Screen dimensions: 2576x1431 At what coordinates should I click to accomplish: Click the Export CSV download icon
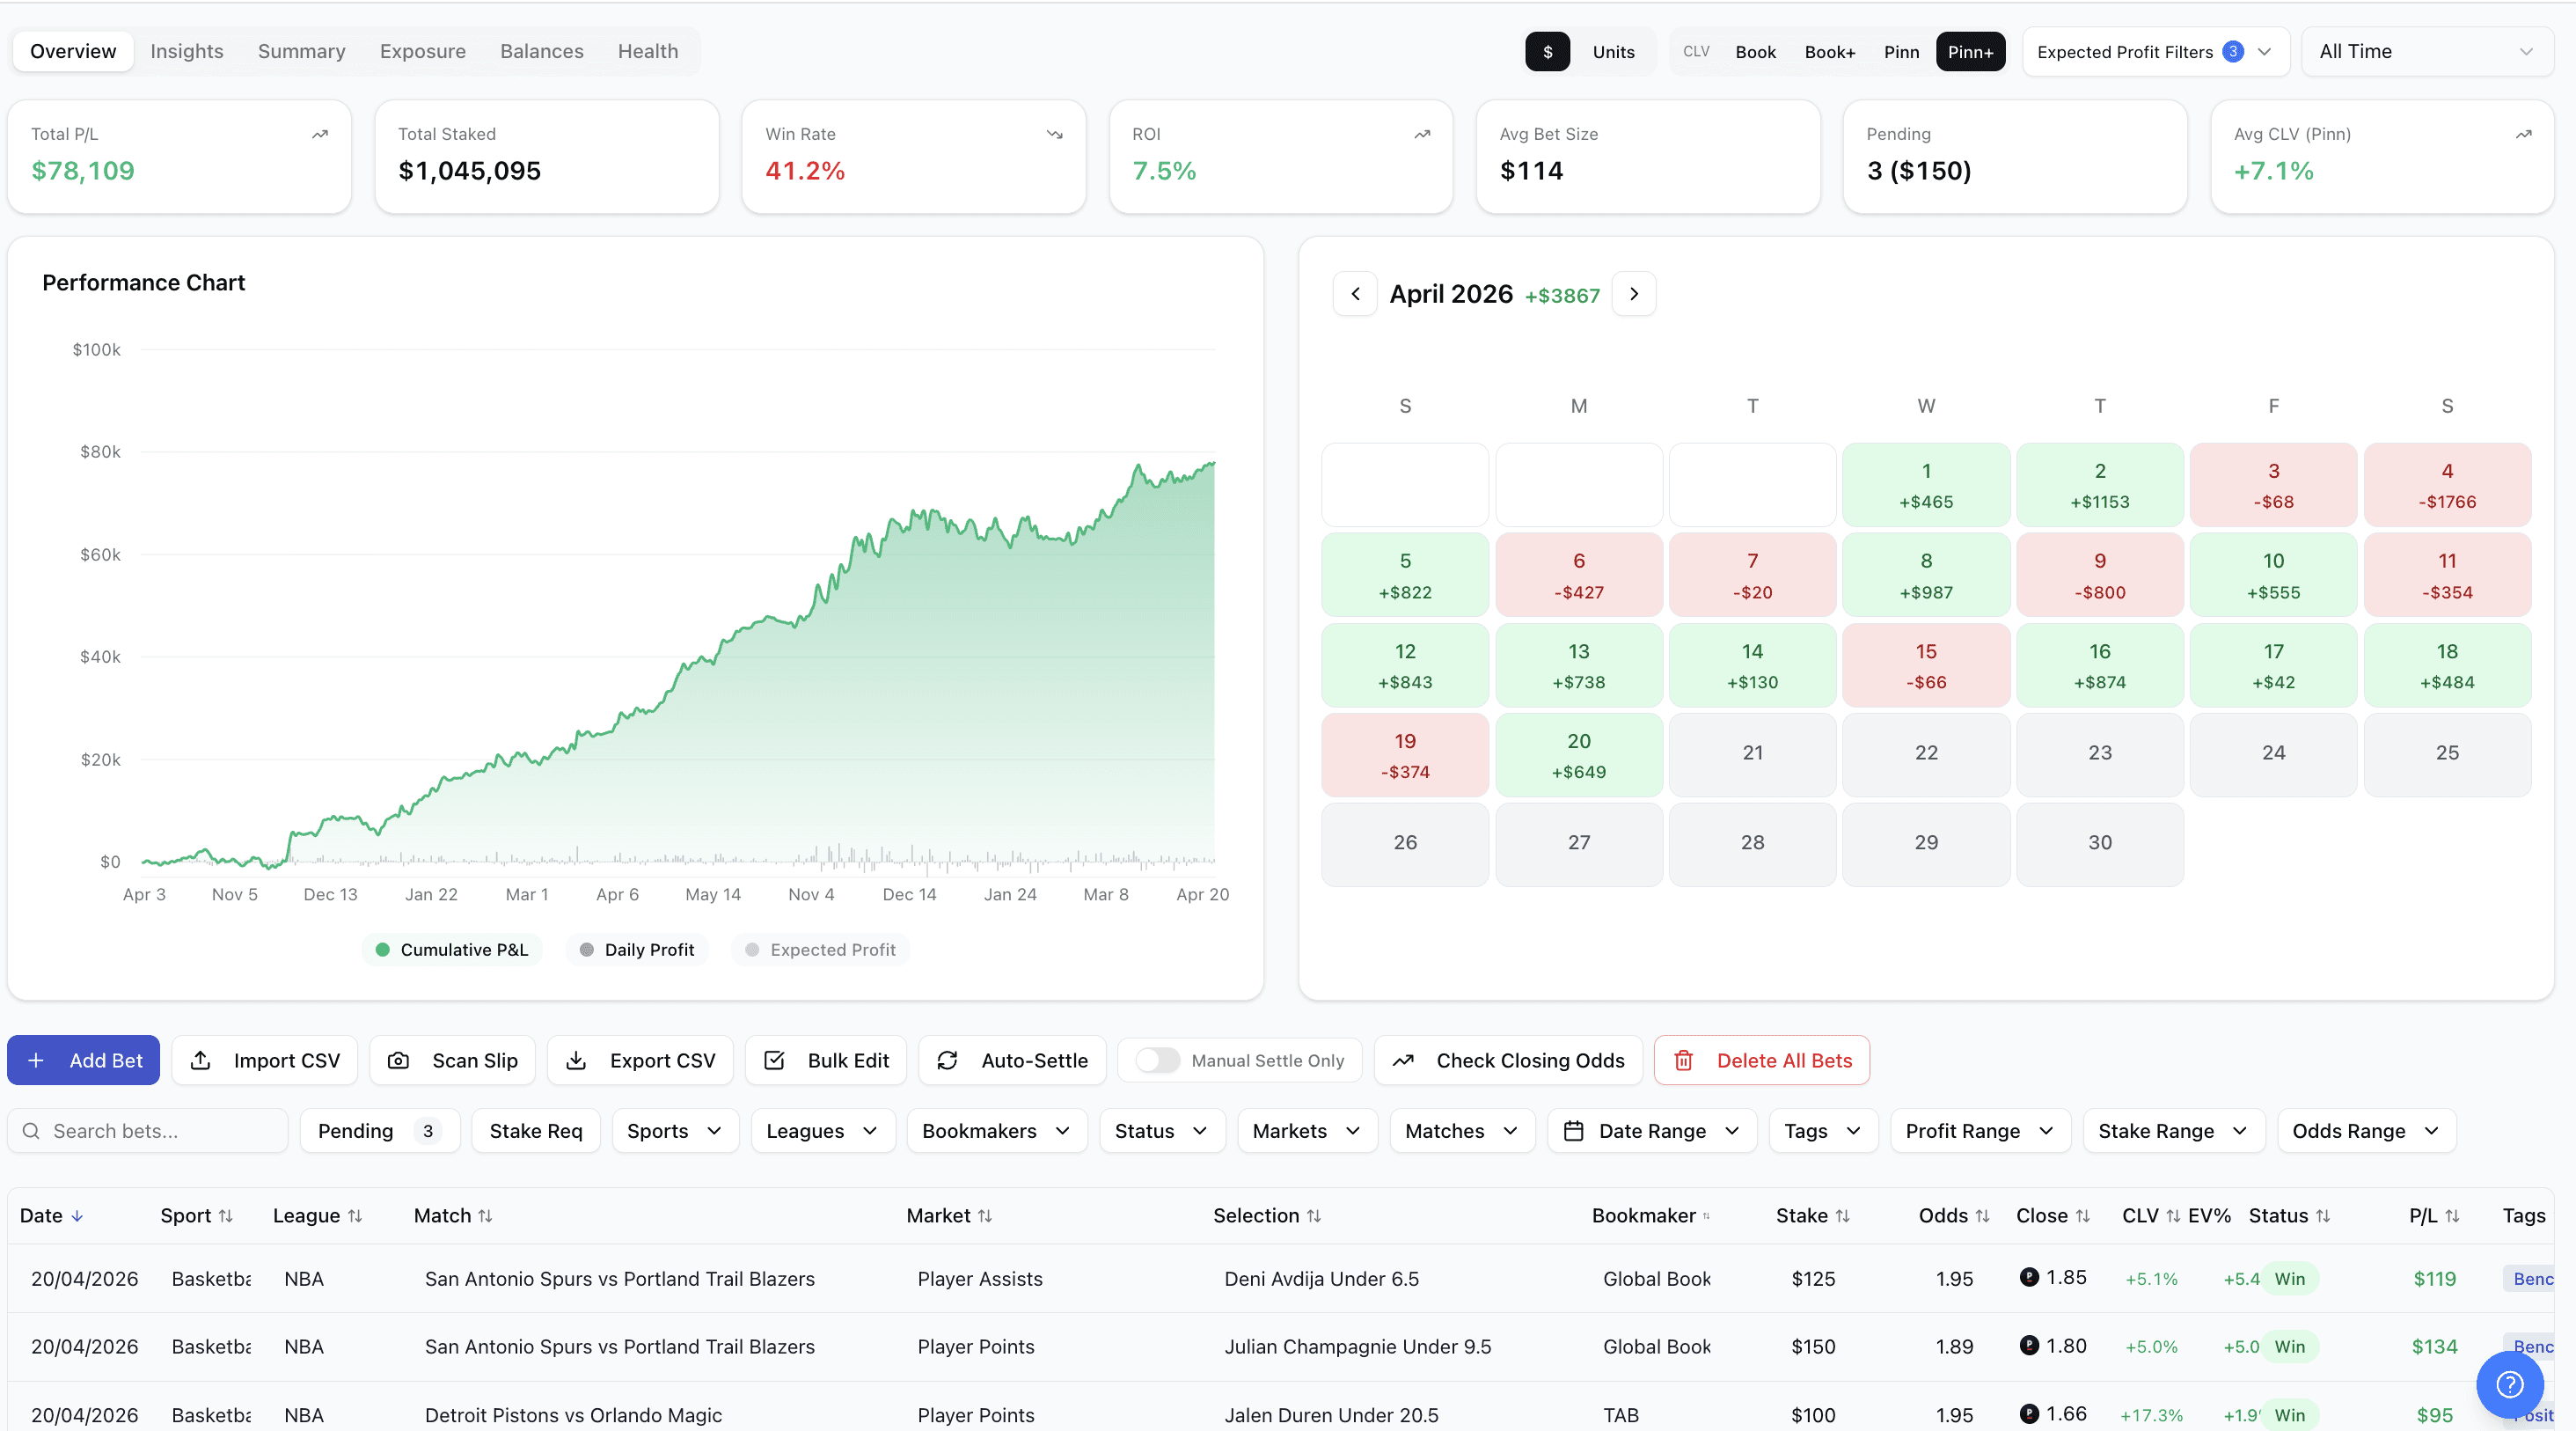576,1060
